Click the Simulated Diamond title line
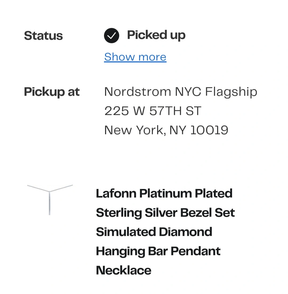 154,232
